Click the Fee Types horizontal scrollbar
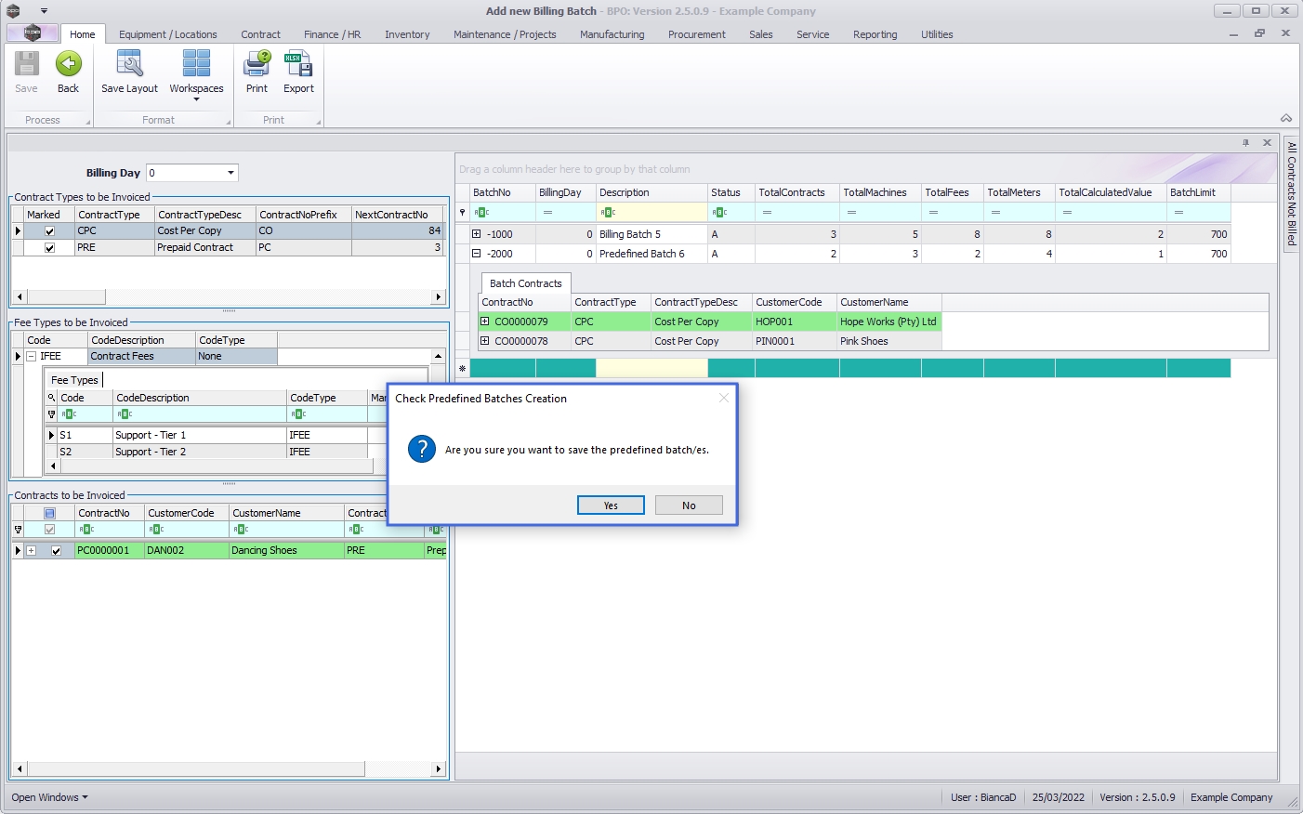 pyautogui.click(x=217, y=466)
